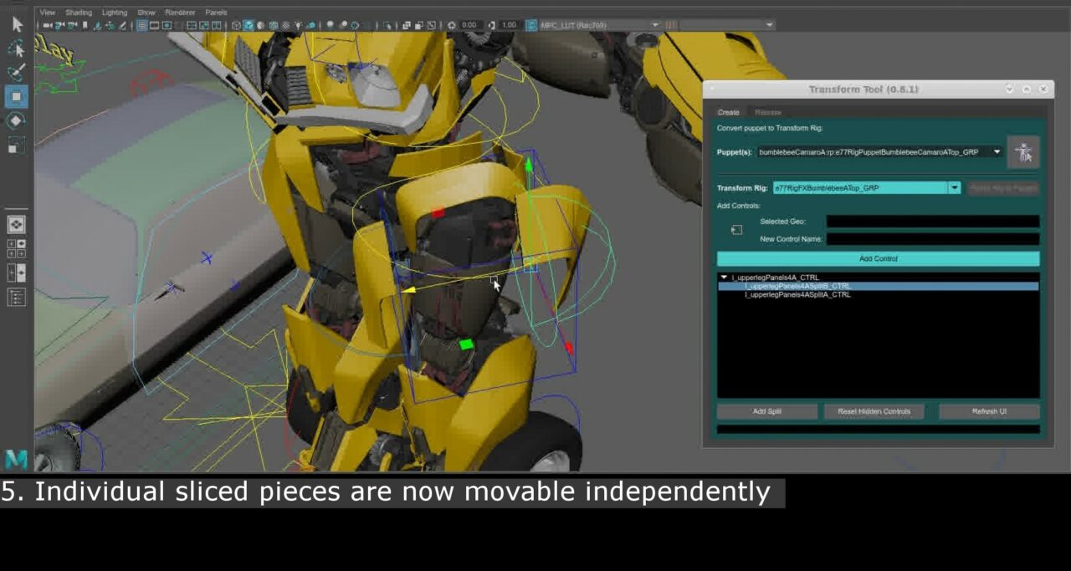Click the yellow arrow manipulator handle

pyautogui.click(x=410, y=290)
